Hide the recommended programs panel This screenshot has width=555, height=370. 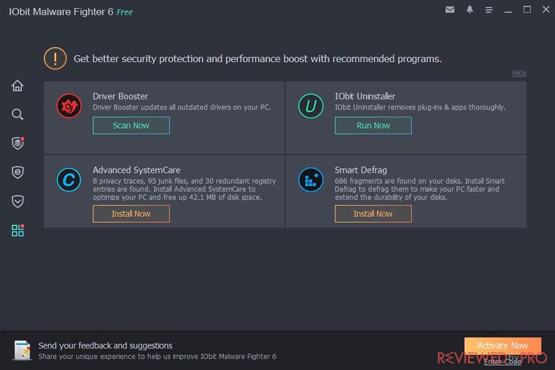[x=519, y=73]
